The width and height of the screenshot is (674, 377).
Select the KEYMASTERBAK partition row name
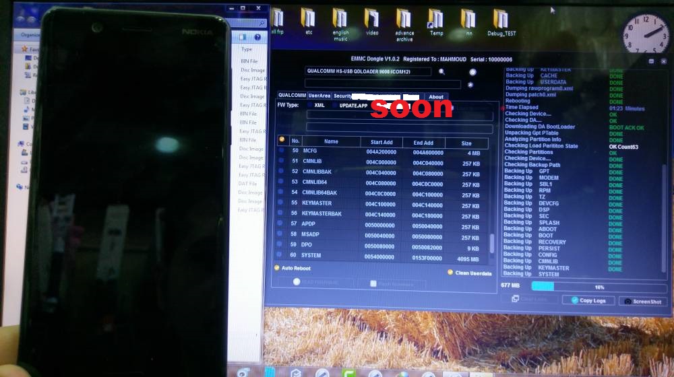(321, 213)
